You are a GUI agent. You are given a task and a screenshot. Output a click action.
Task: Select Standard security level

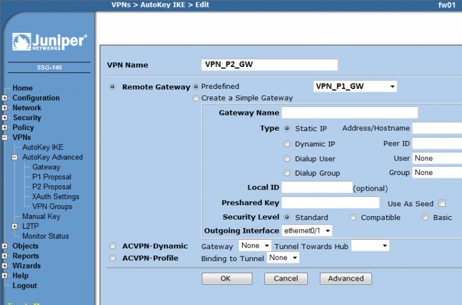click(287, 217)
